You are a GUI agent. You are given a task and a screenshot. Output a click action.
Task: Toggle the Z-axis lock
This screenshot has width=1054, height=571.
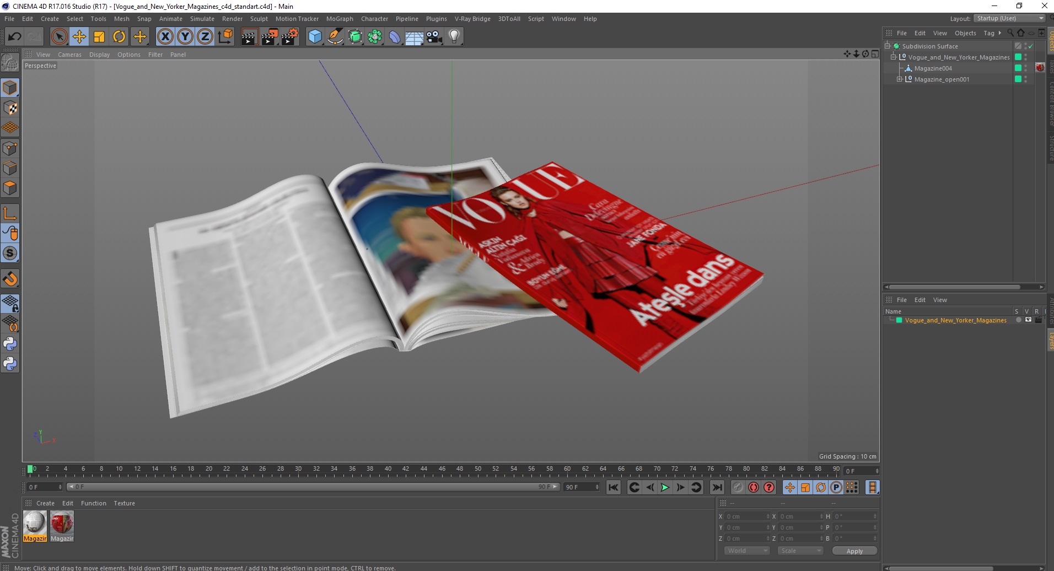205,37
